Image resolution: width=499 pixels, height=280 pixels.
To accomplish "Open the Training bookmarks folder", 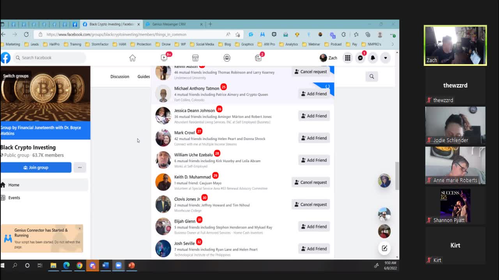I will (72, 44).
